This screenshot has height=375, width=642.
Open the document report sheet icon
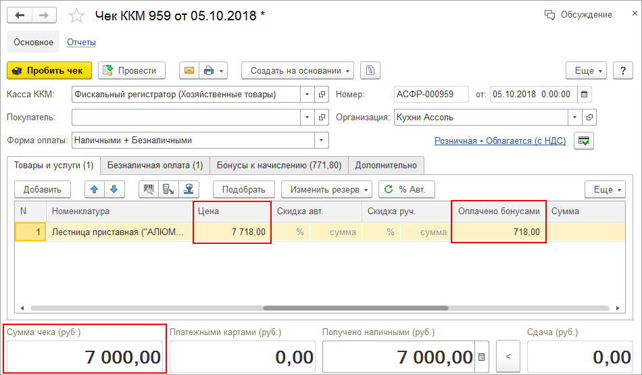coord(370,70)
